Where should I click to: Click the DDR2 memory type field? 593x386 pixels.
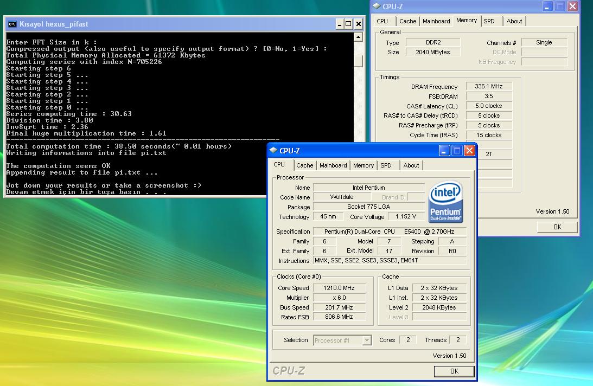pyautogui.click(x=433, y=42)
